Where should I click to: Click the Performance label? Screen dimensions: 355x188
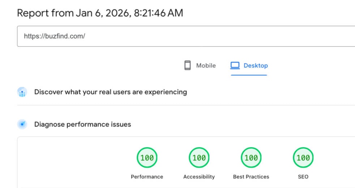(147, 177)
